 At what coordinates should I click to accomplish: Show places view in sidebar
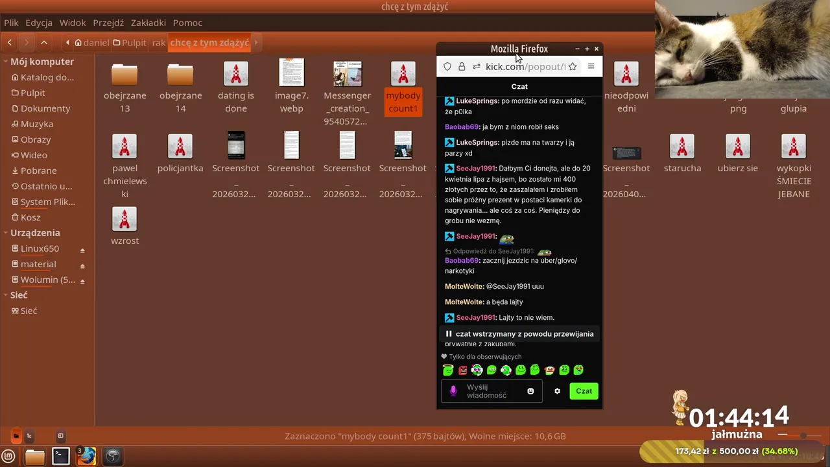click(16, 436)
